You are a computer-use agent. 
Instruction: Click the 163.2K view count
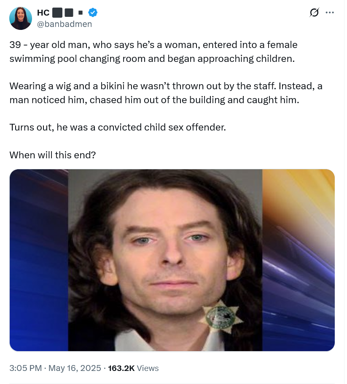[121, 368]
